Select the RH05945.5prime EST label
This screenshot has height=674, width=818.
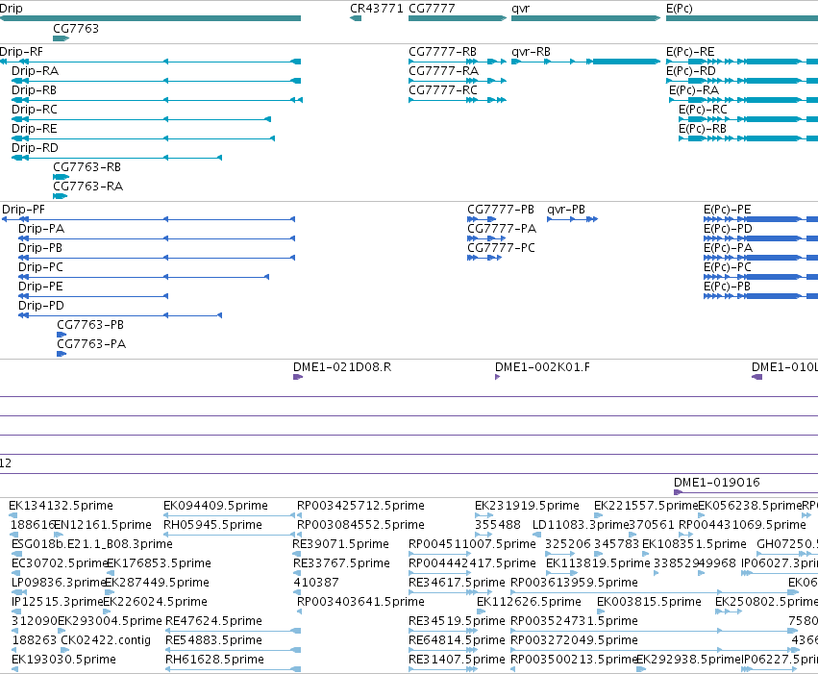[212, 525]
